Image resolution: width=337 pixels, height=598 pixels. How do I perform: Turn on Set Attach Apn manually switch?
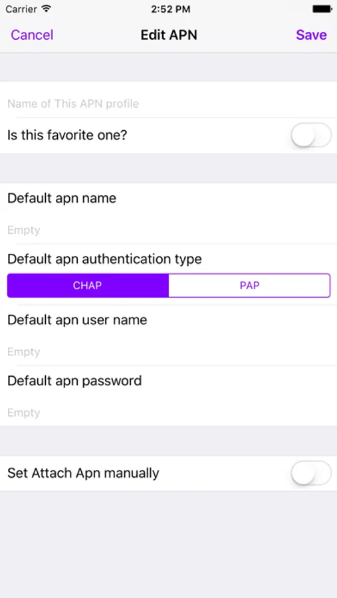(x=311, y=473)
